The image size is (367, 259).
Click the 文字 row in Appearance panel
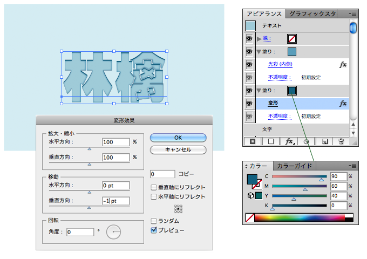tap(296, 129)
